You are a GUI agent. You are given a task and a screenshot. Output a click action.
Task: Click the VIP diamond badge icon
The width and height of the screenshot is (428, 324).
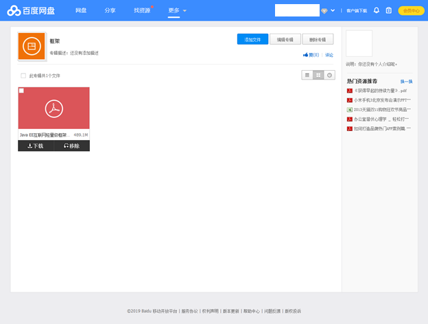324,11
